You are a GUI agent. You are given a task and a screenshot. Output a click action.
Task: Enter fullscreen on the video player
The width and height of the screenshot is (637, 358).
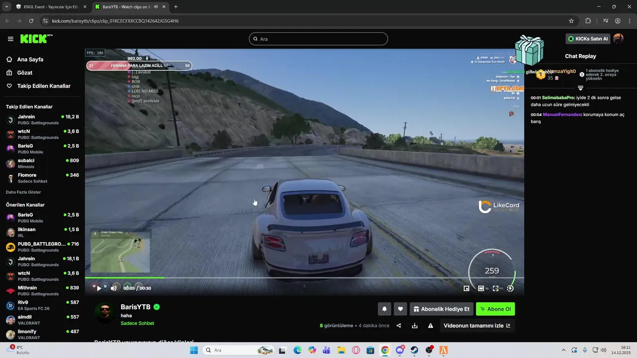(x=496, y=288)
